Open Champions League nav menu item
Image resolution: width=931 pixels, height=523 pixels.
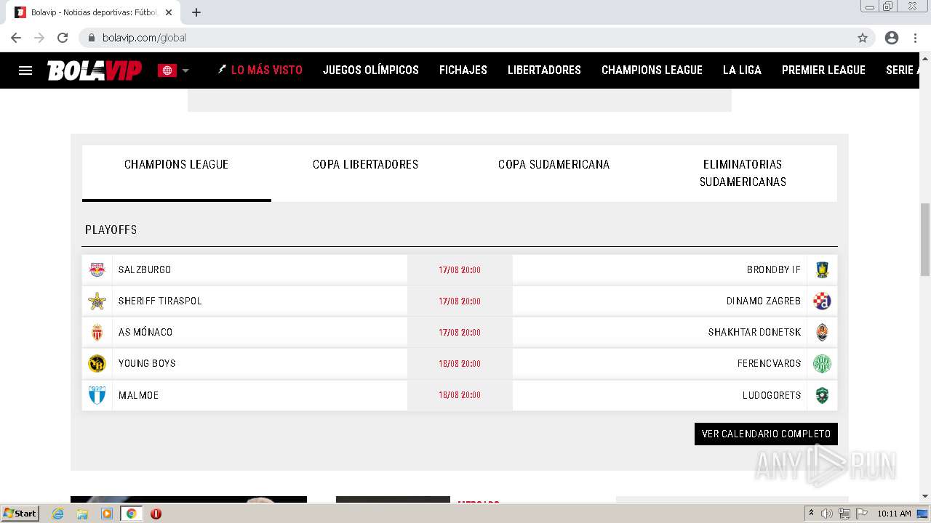click(652, 70)
